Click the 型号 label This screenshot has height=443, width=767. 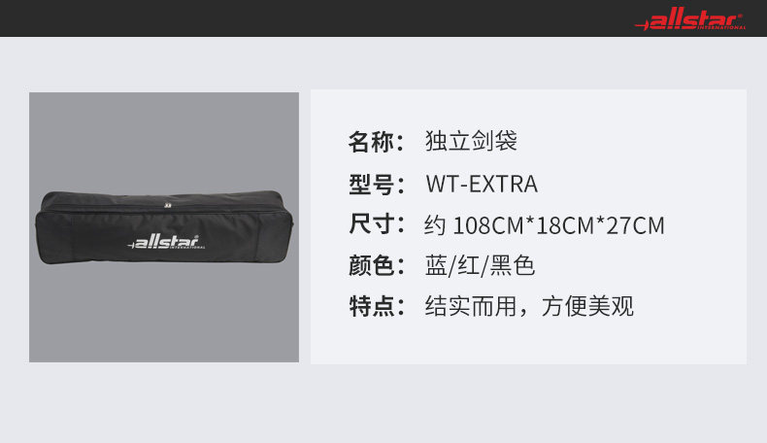[377, 185]
